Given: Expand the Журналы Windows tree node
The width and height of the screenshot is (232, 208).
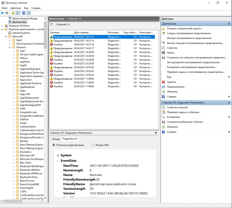Looking at the screenshot, I should pos(2,26).
